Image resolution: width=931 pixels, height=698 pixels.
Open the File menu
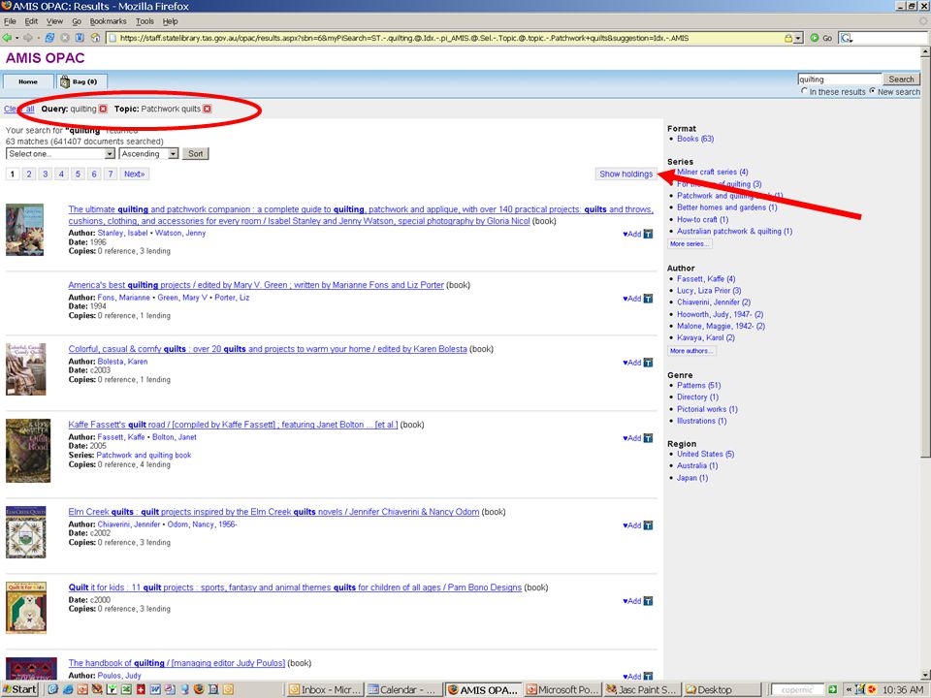click(10, 21)
